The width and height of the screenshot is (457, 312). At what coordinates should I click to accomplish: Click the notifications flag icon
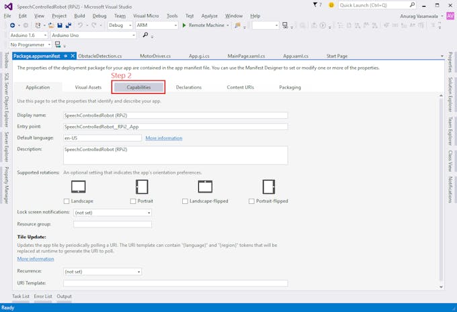[316, 5]
